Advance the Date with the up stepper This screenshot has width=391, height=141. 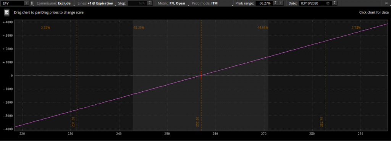pyautogui.click(x=334, y=2)
